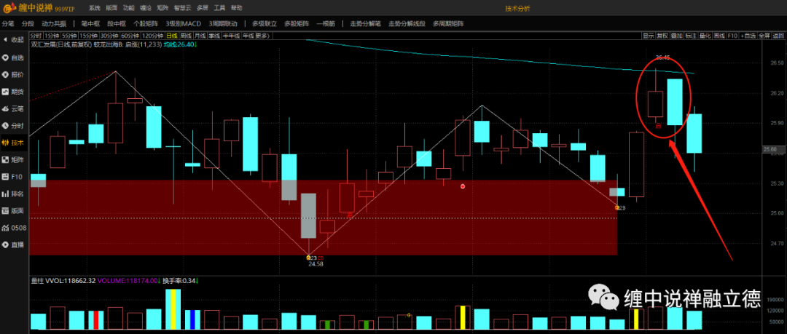This screenshot has width=787, height=334.
Task: Select 技术 technical analysis in sidebar
Action: pos(14,143)
